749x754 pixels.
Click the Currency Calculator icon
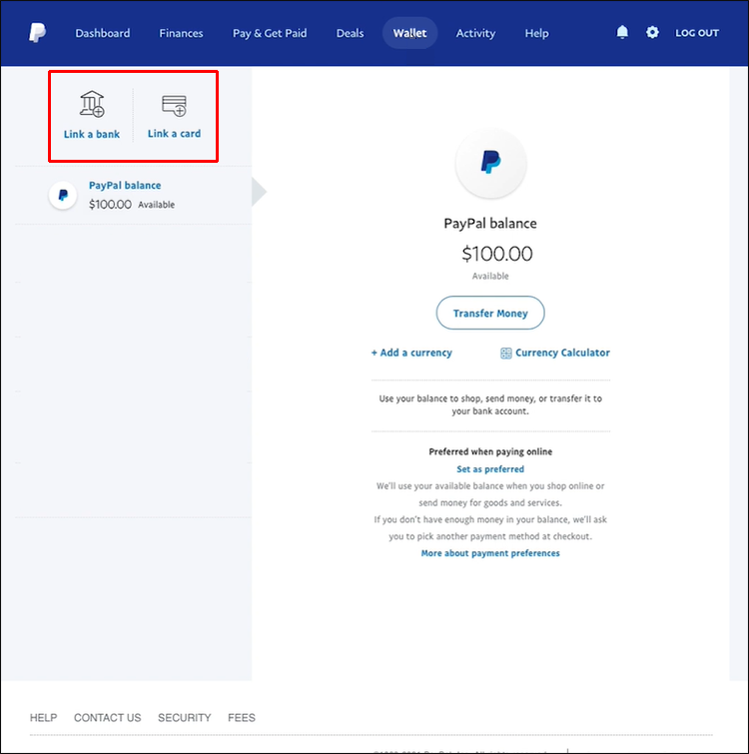[505, 353]
